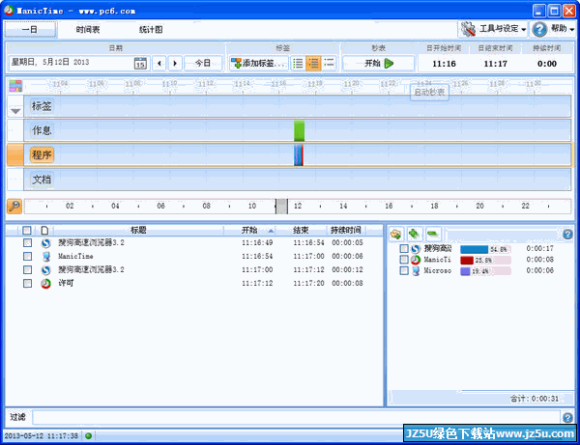Go to the next day arrow
The width and height of the screenshot is (580, 445).
pyautogui.click(x=175, y=63)
